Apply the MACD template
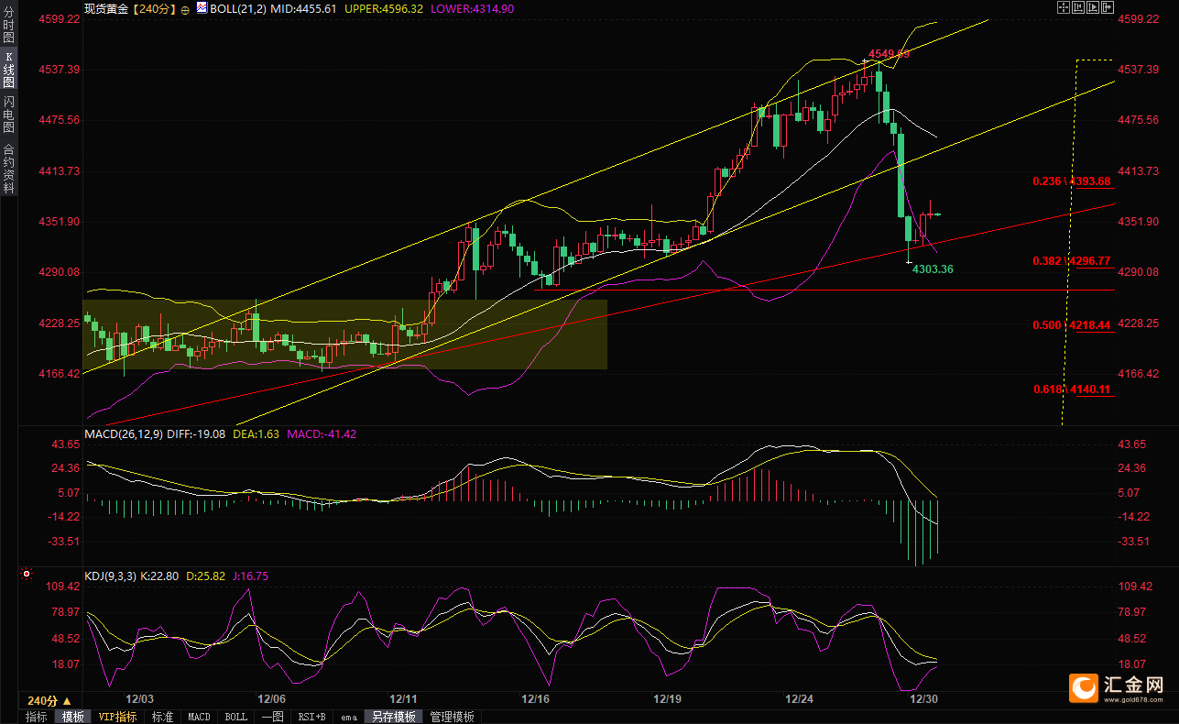This screenshot has height=724, width=1179. pyautogui.click(x=199, y=717)
